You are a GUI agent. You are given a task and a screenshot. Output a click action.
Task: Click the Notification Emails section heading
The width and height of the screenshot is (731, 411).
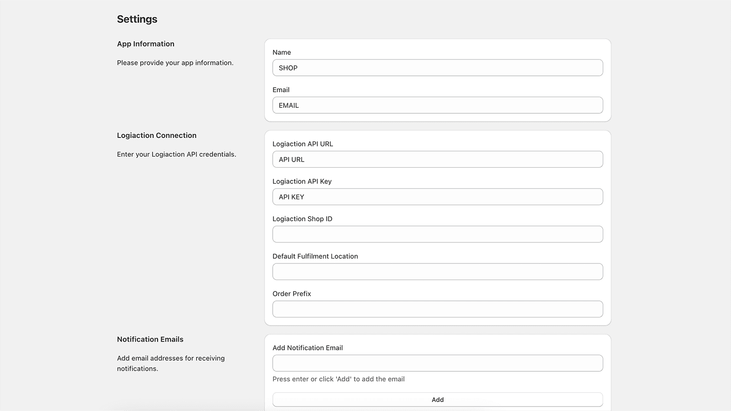[x=150, y=339]
